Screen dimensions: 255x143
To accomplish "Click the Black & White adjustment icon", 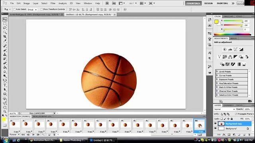I will 235,57.
